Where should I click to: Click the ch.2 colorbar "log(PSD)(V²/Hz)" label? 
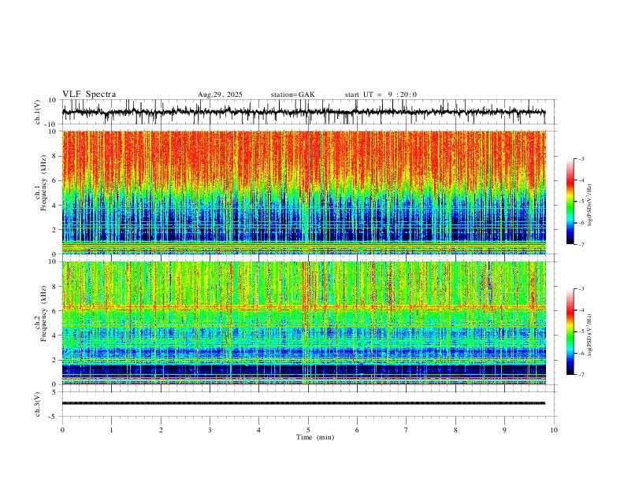(589, 336)
